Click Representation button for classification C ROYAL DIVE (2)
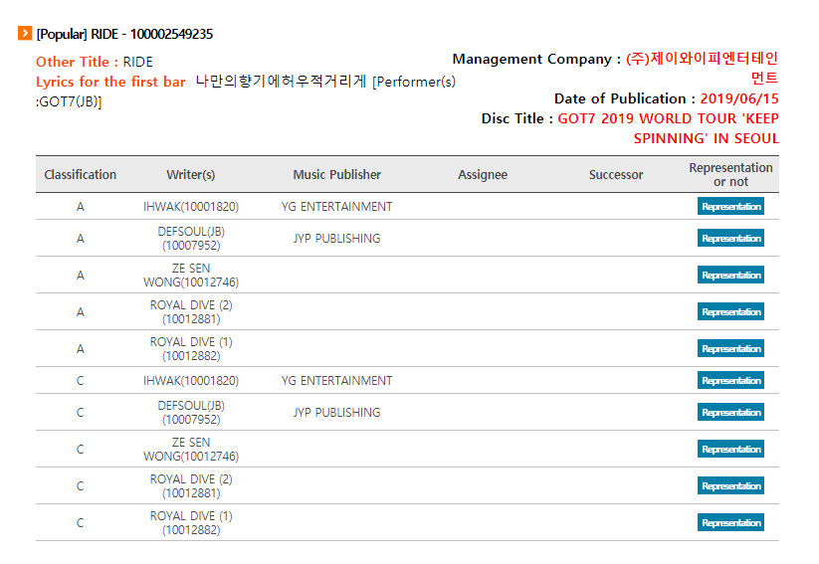819x564 pixels. [730, 485]
